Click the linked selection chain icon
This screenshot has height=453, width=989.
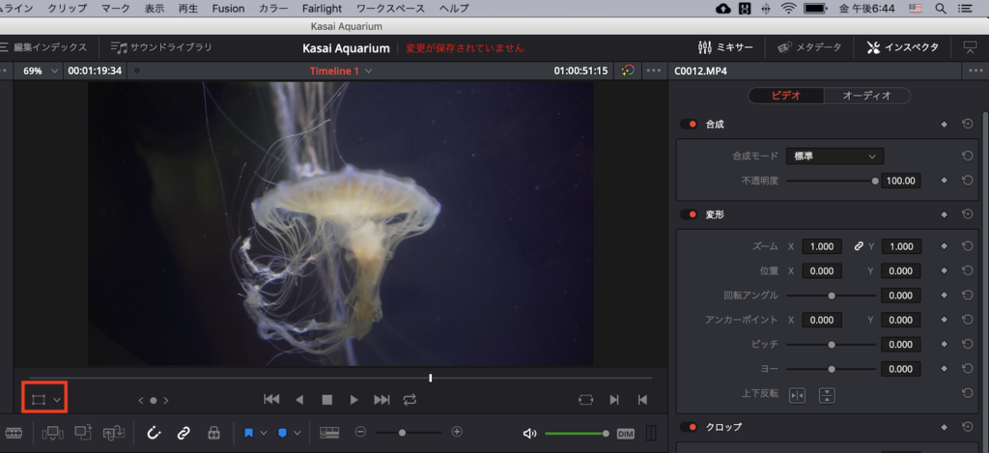[183, 433]
